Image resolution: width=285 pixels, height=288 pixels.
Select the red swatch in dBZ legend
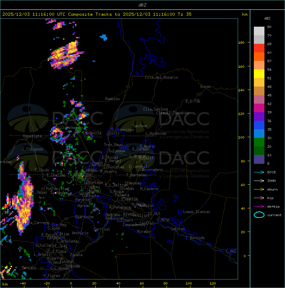coord(259,48)
